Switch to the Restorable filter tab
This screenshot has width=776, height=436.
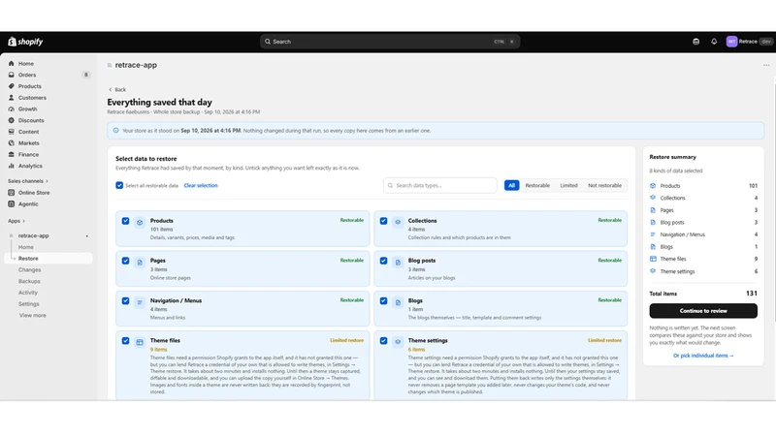coord(537,185)
